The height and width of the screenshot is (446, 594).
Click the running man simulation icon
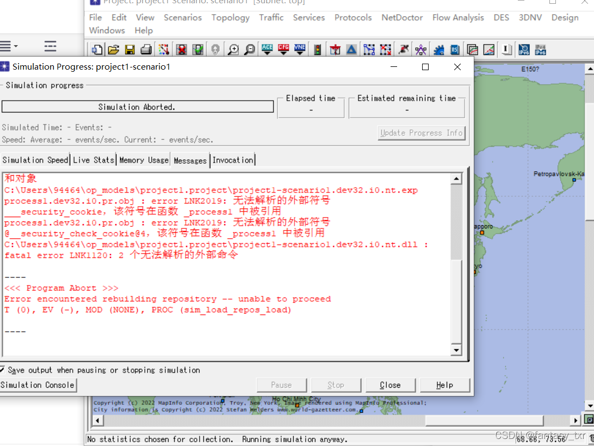pyautogui.click(x=404, y=49)
